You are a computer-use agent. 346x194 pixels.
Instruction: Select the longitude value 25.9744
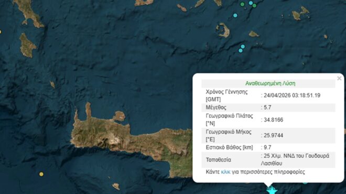tap(274, 135)
